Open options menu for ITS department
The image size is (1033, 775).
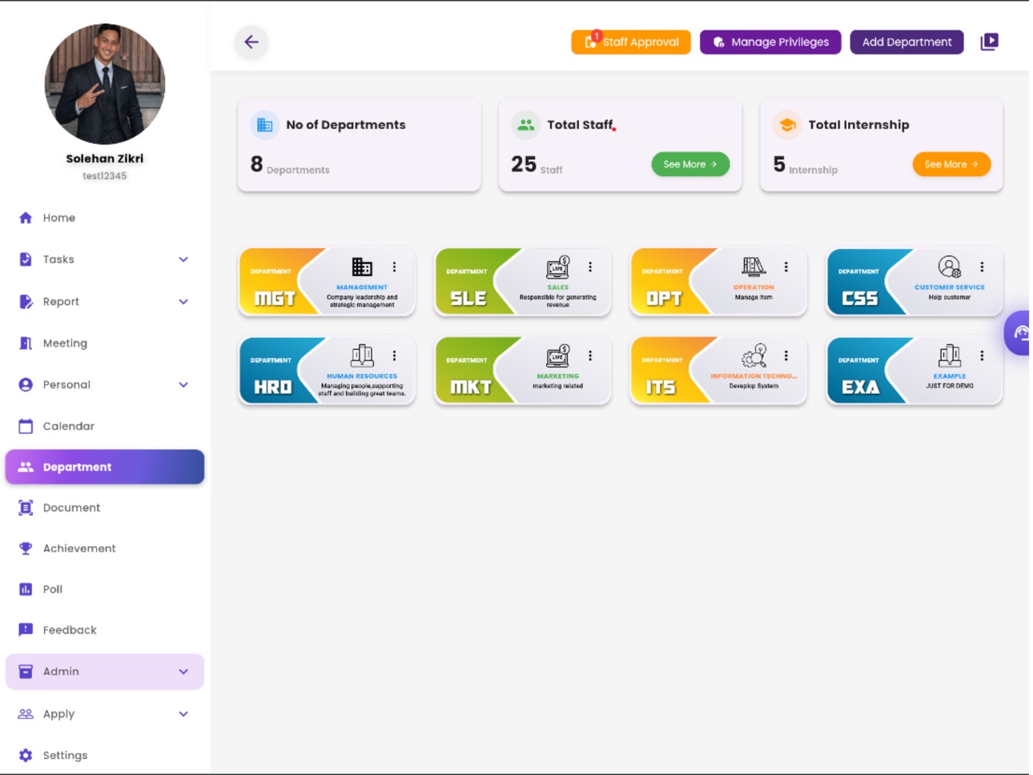[x=786, y=355]
